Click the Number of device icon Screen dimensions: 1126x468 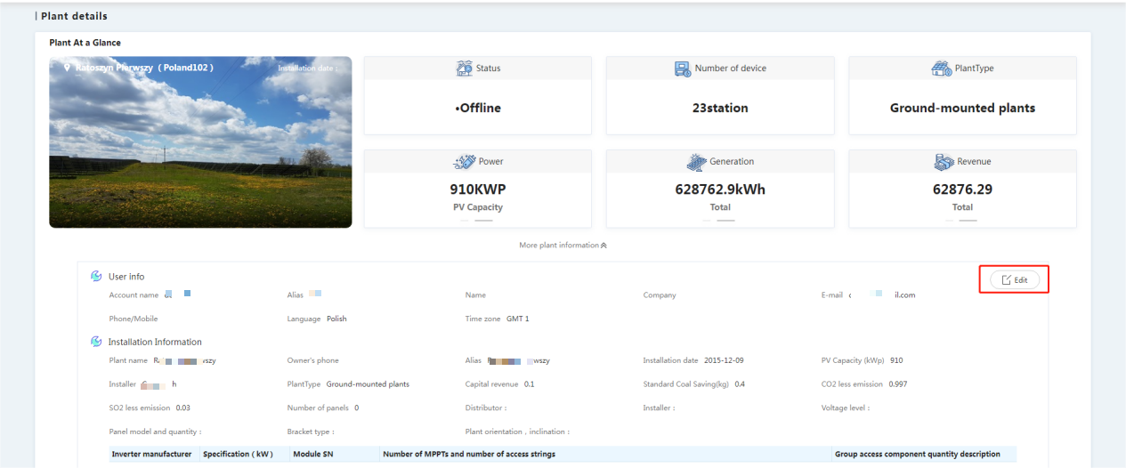pyautogui.click(x=683, y=69)
